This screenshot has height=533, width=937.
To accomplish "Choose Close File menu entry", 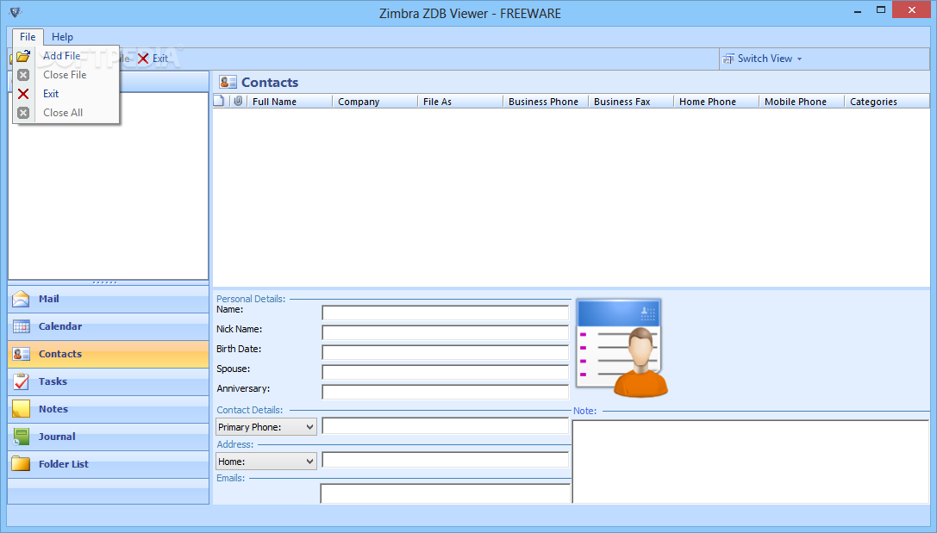I will pyautogui.click(x=66, y=75).
